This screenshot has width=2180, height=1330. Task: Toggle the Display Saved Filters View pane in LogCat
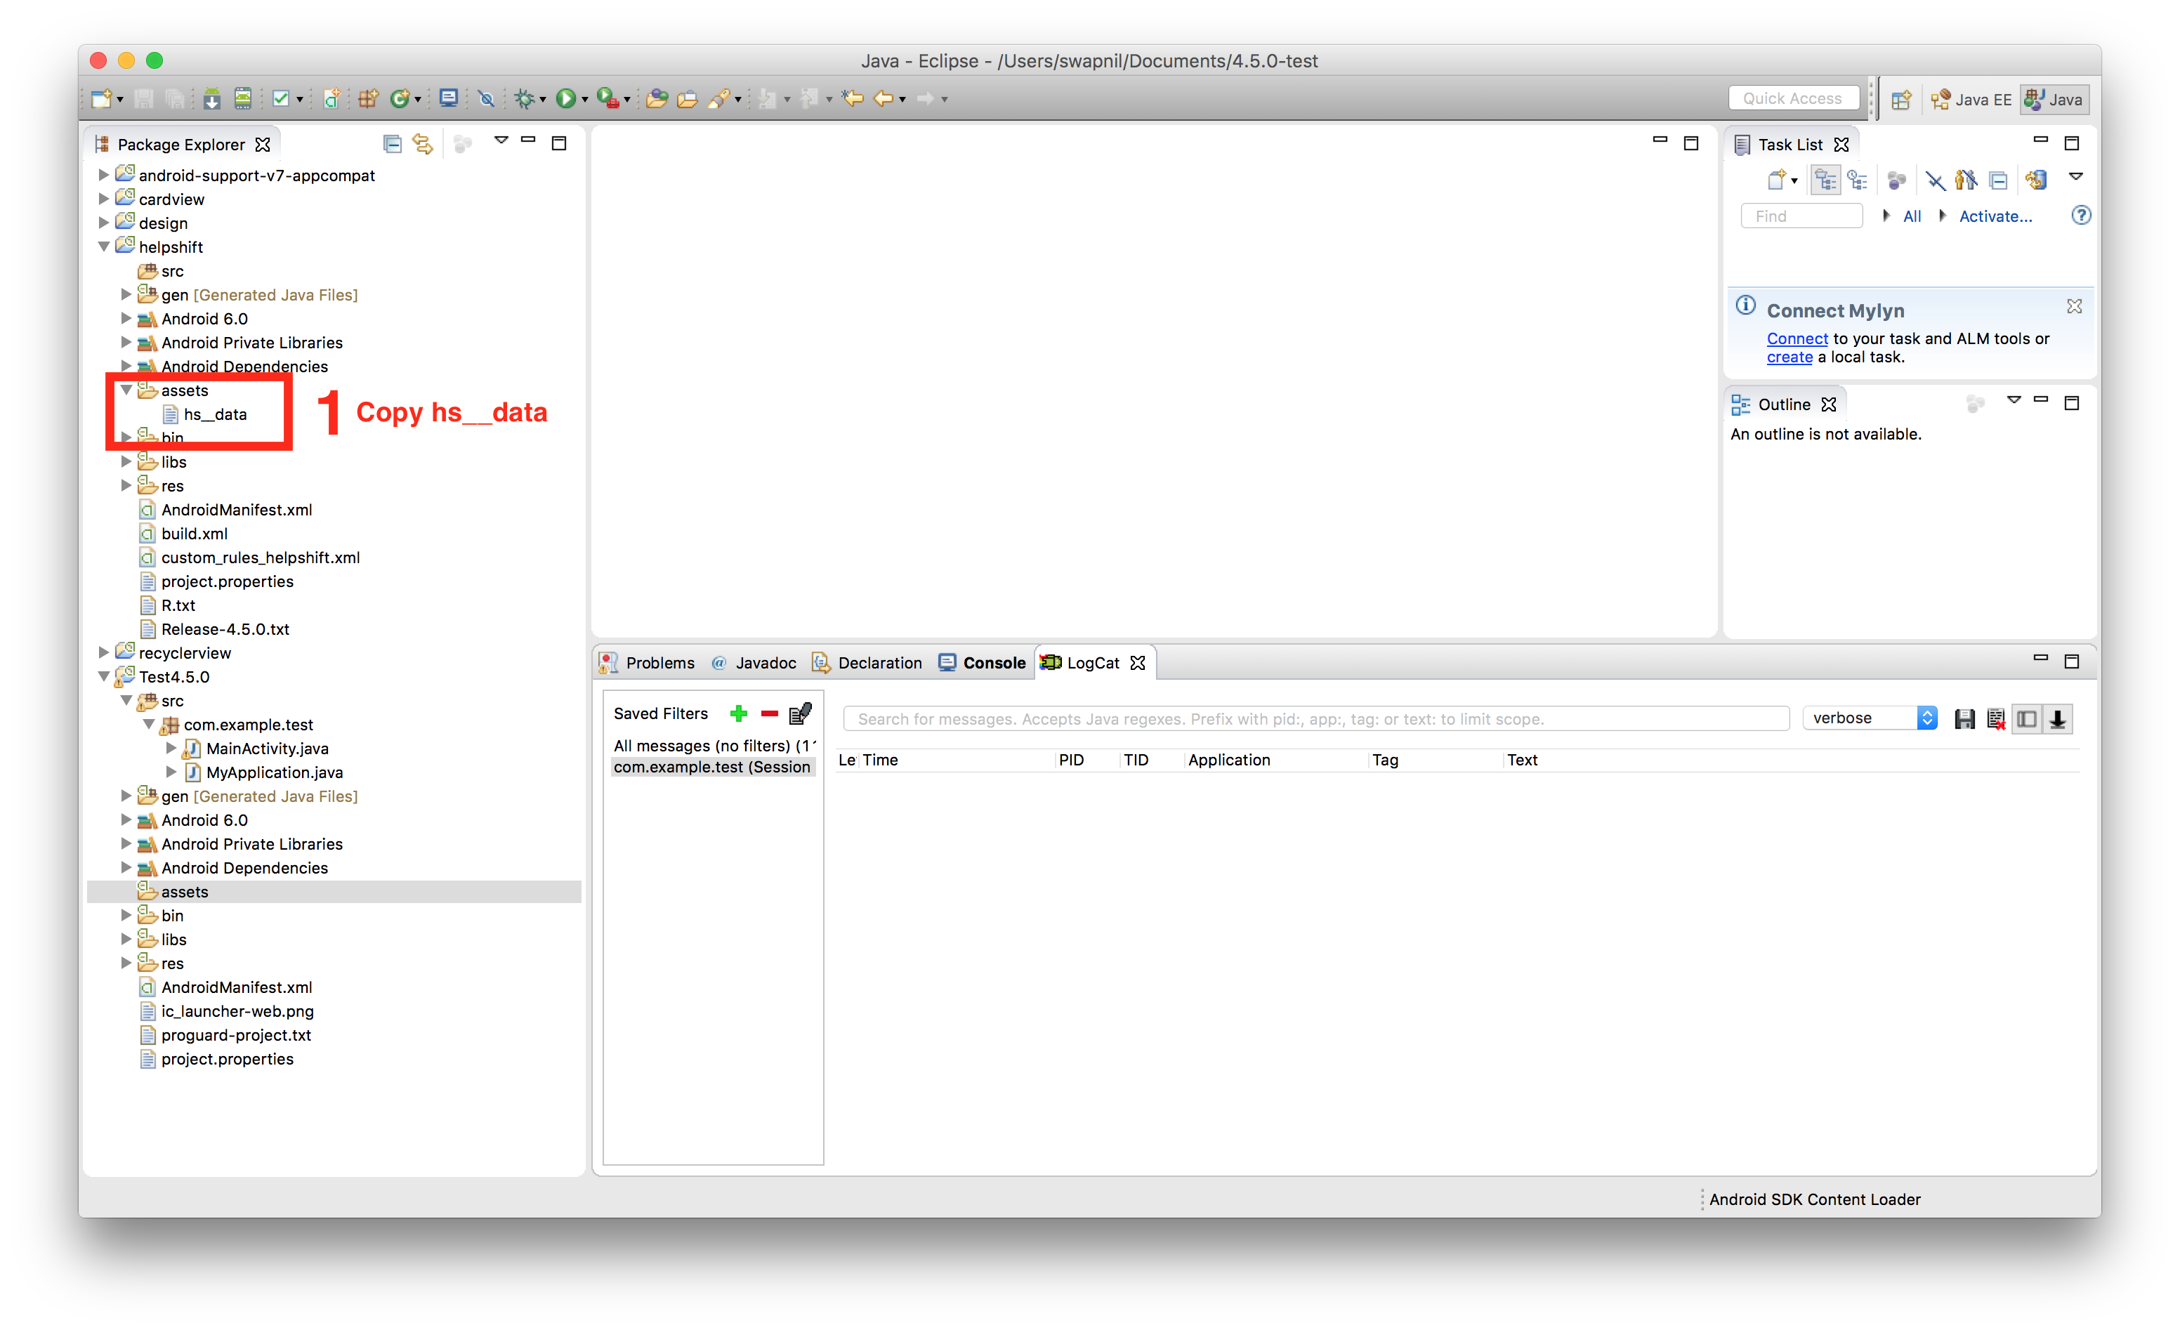[2027, 718]
